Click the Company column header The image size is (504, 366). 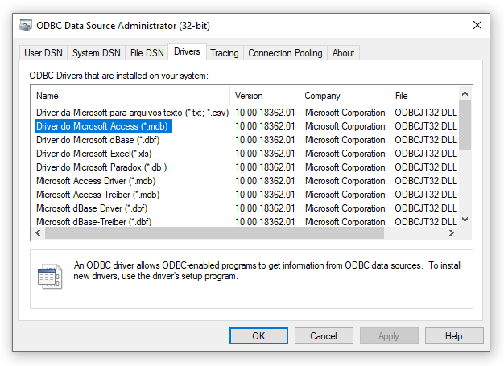click(x=345, y=96)
